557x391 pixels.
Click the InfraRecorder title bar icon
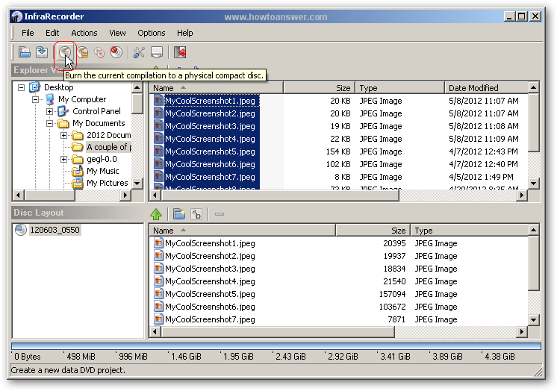coord(16,16)
